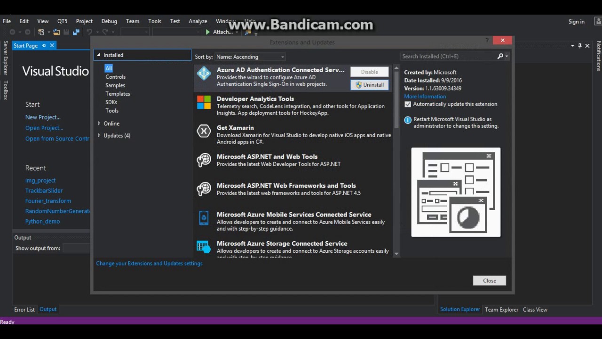
Task: Click the ASP.NET Web Frameworks and Tools icon
Action: (x=204, y=189)
